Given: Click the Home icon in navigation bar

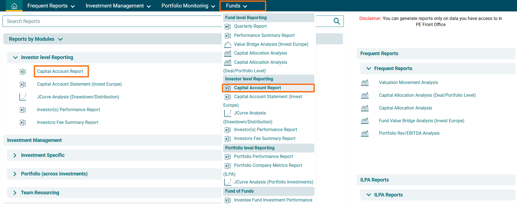Looking at the screenshot, I should (14, 6).
